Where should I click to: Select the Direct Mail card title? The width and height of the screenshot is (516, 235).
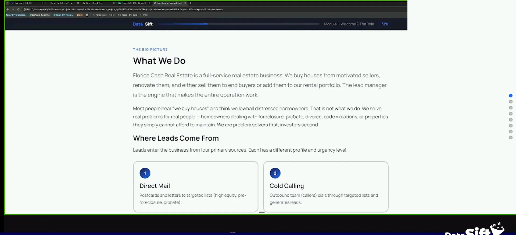(x=155, y=186)
